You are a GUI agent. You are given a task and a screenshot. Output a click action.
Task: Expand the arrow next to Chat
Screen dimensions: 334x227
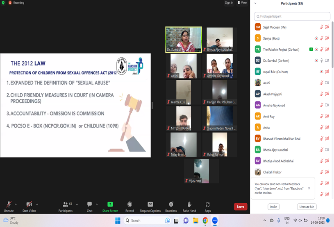click(97, 204)
